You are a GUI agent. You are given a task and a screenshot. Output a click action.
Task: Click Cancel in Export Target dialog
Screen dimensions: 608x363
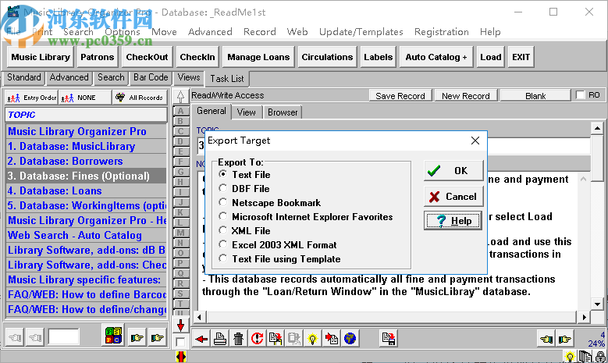[453, 197]
